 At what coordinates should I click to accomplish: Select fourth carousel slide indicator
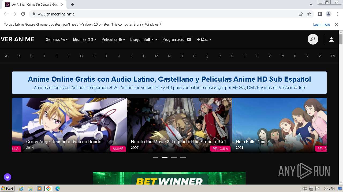183,157
